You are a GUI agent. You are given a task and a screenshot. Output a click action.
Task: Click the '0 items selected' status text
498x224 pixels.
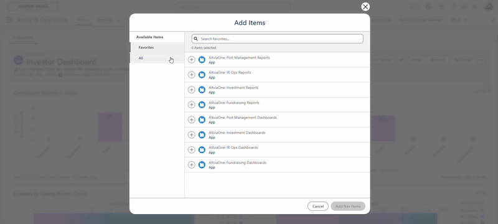pos(204,48)
